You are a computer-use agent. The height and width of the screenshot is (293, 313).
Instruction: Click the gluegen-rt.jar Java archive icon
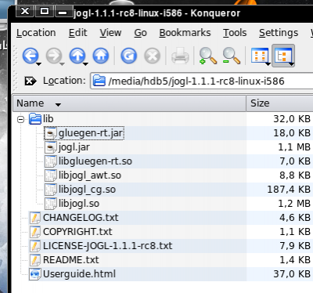coord(50,133)
